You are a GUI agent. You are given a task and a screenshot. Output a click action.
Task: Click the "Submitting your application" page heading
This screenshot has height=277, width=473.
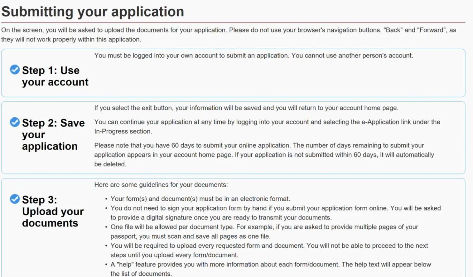[x=93, y=12]
